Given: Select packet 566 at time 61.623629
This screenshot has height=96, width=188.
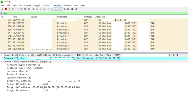Looking at the screenshot, I should pos(94,49).
